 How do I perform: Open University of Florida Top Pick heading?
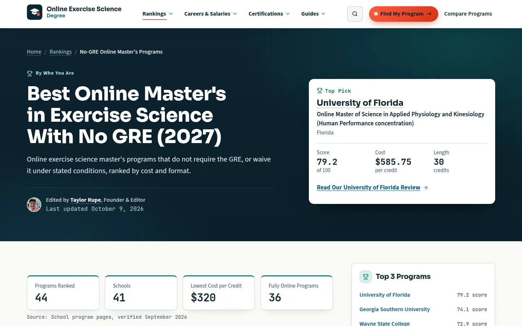[x=360, y=103]
